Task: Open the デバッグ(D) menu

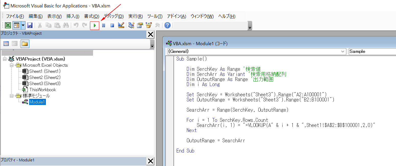Action: pos(114,16)
